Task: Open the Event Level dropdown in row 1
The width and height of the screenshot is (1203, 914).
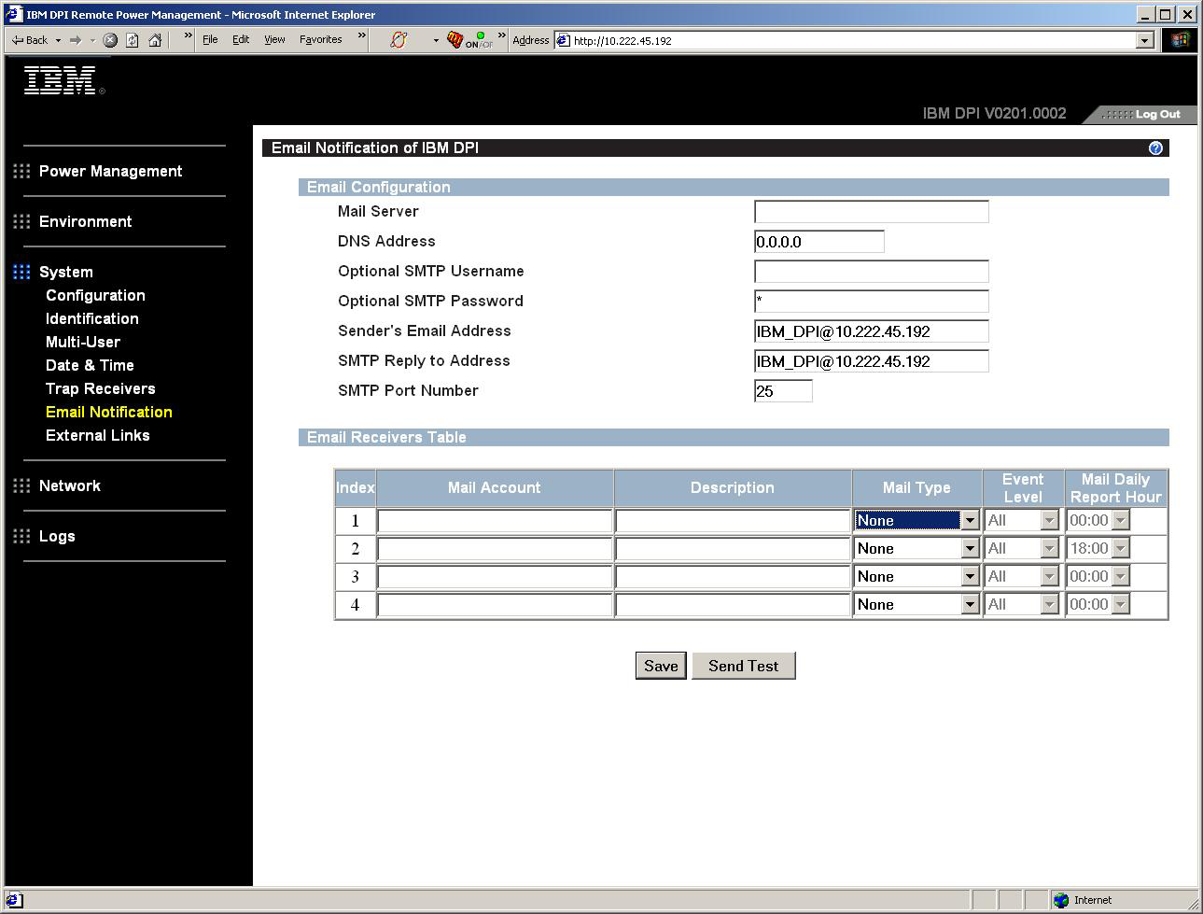Action: pos(1022,520)
